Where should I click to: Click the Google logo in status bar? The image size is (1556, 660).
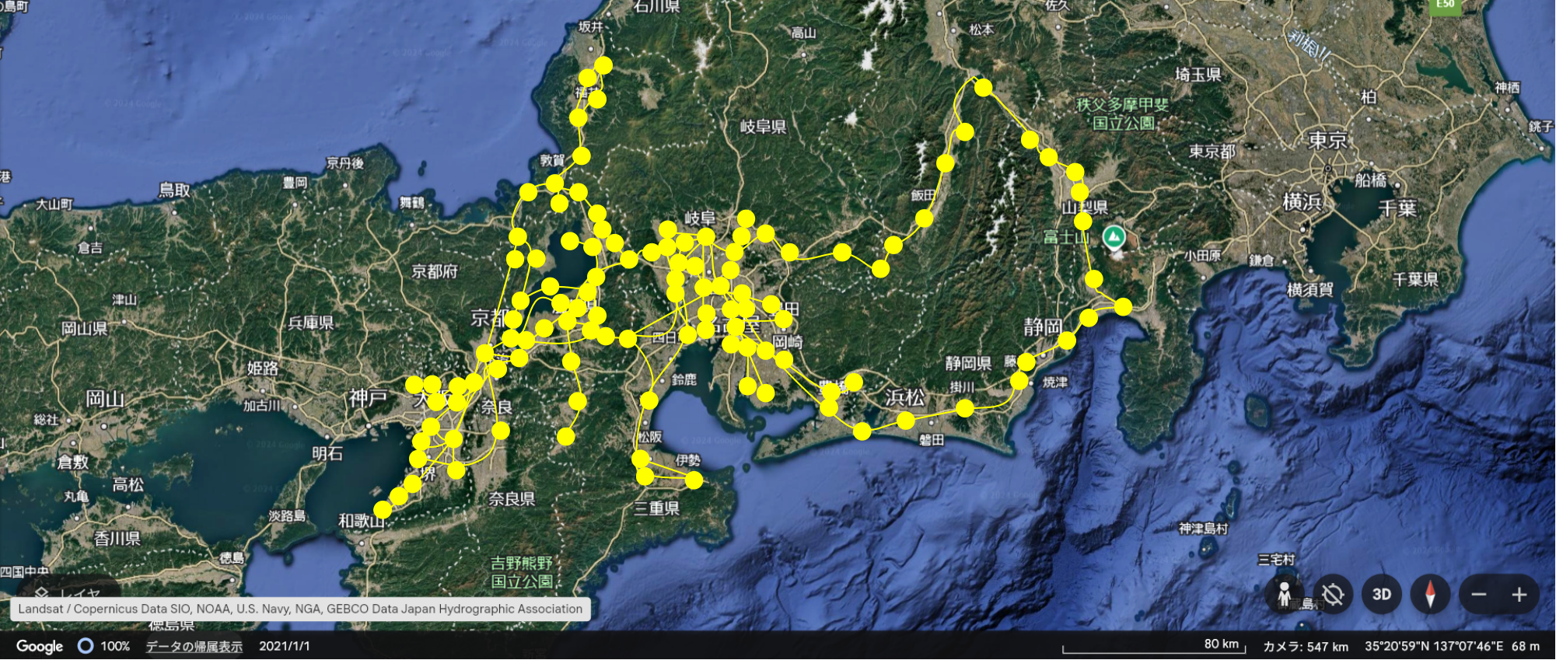pos(40,646)
